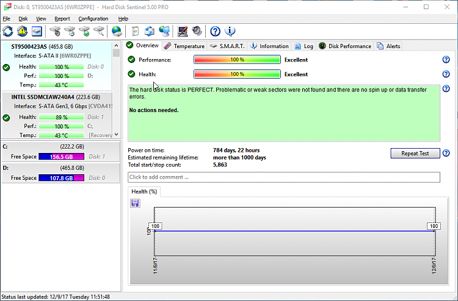
Task: Click the C: drive free space bar
Action: (62, 157)
